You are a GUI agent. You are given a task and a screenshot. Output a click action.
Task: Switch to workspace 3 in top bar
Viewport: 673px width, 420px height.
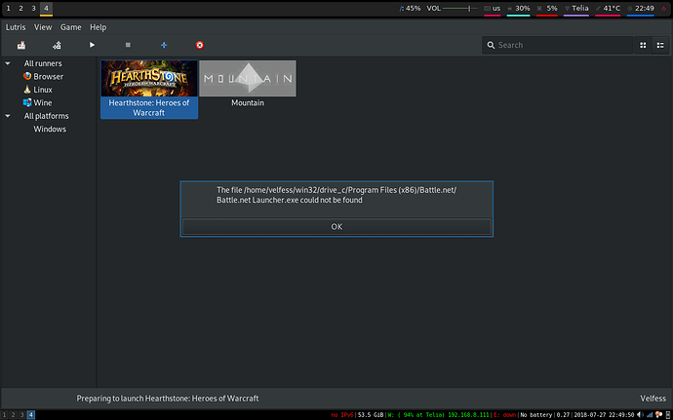point(33,8)
